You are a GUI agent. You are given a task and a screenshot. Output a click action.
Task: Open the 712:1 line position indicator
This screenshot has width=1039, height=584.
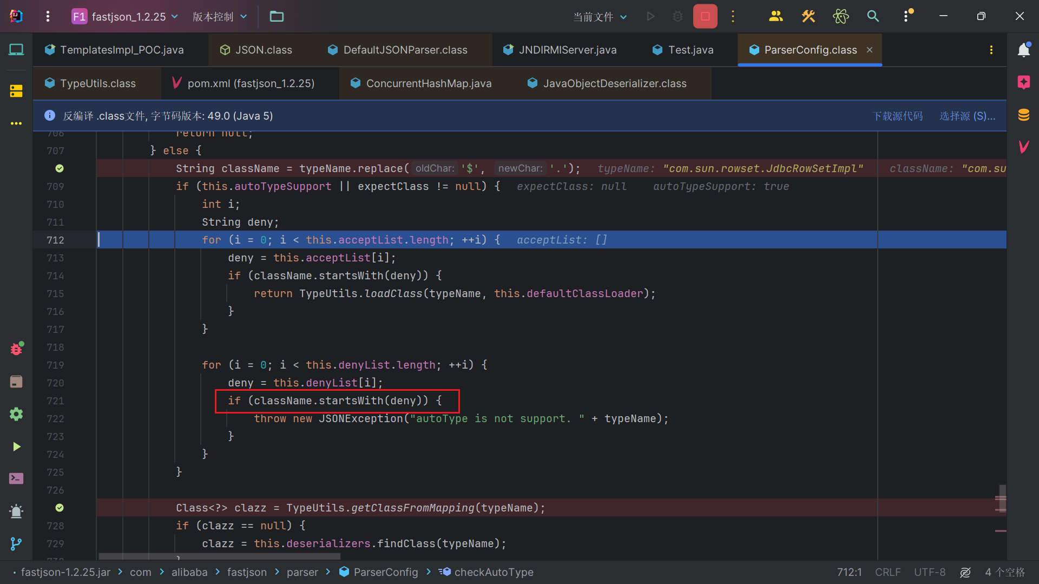[x=849, y=572]
